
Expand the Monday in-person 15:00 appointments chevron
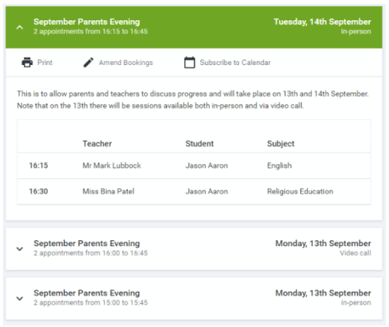point(19,299)
